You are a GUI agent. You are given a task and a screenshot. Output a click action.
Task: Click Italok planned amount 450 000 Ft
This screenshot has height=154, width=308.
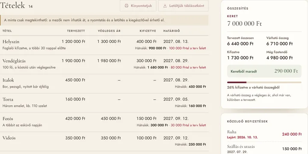pos(75,80)
